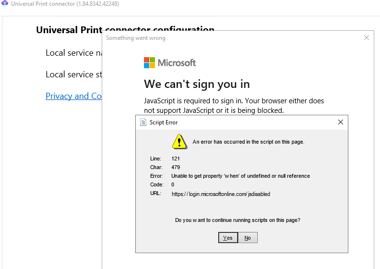
Task: Click the Microsoft four-color logo
Action: click(x=150, y=63)
